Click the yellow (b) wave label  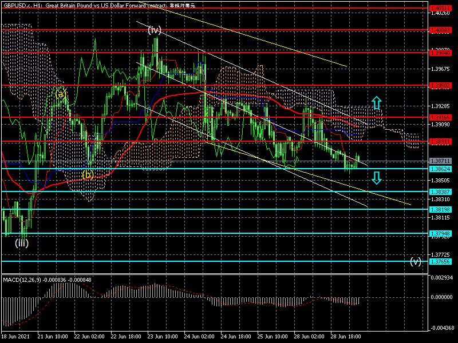tap(88, 174)
